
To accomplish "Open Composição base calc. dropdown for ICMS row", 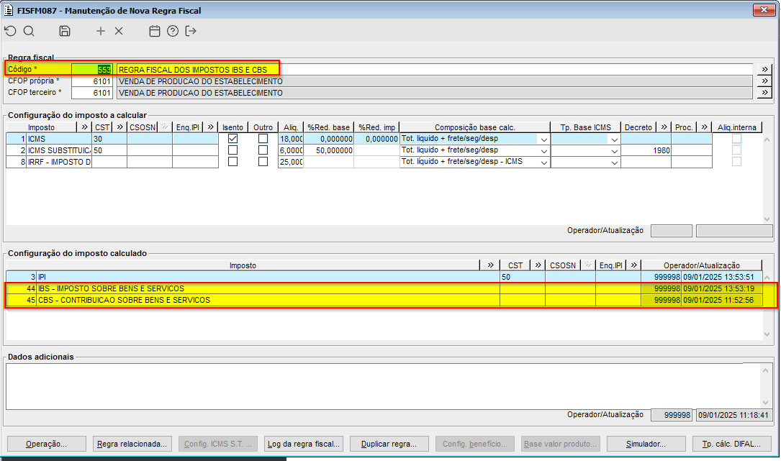I will point(544,139).
